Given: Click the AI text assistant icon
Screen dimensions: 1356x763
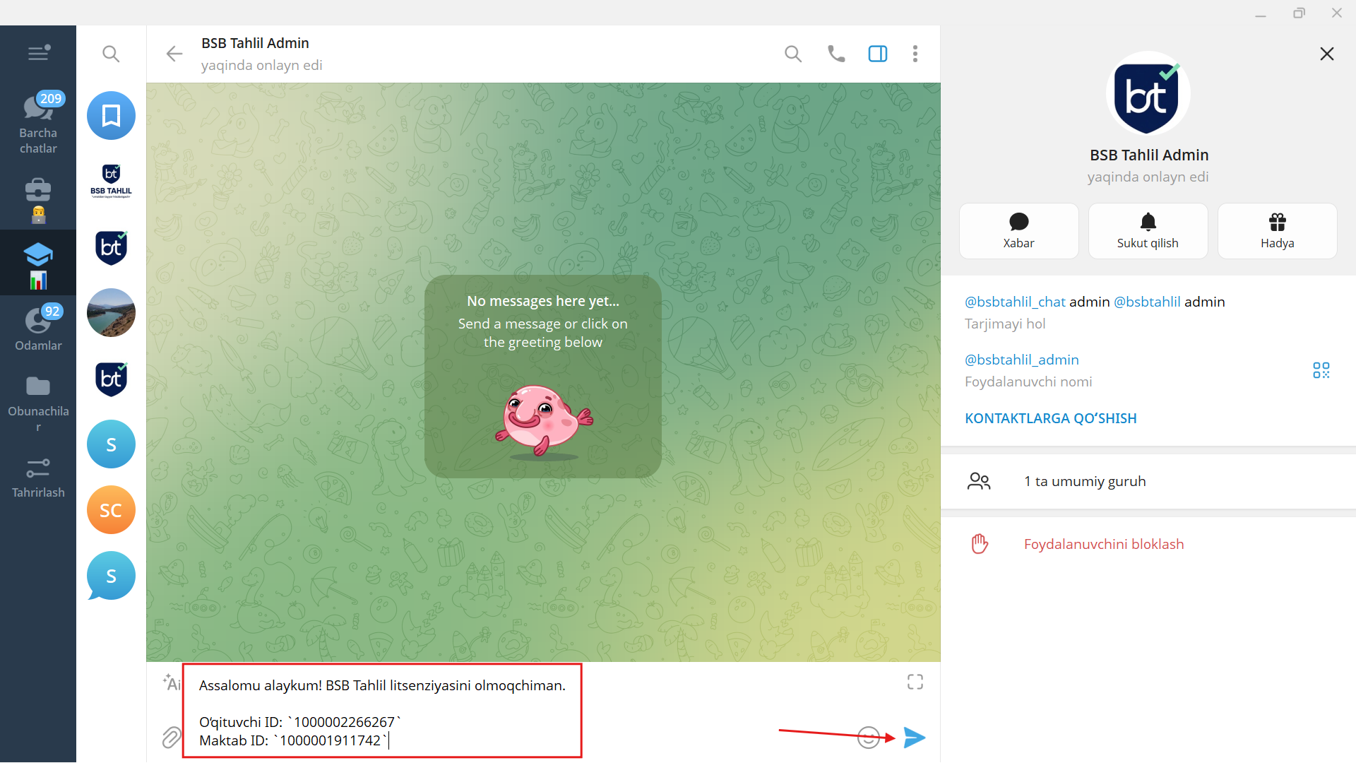Looking at the screenshot, I should coord(172,682).
